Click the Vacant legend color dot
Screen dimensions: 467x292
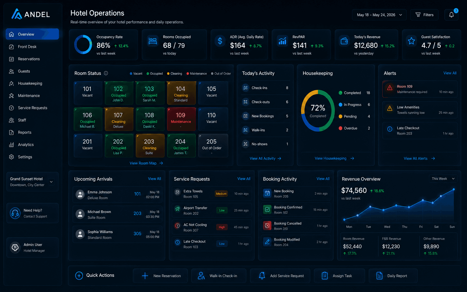[x=131, y=74]
